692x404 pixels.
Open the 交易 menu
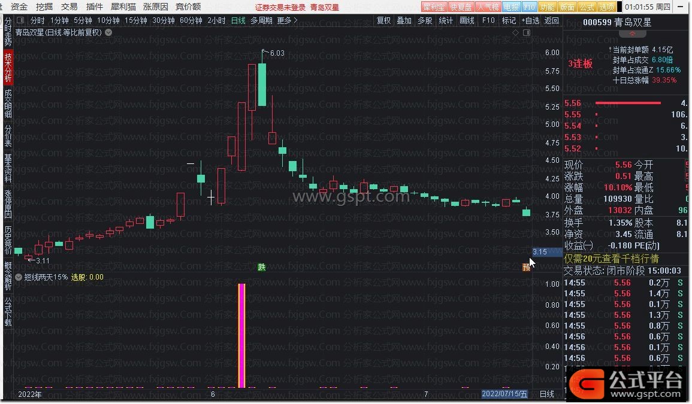(x=69, y=7)
